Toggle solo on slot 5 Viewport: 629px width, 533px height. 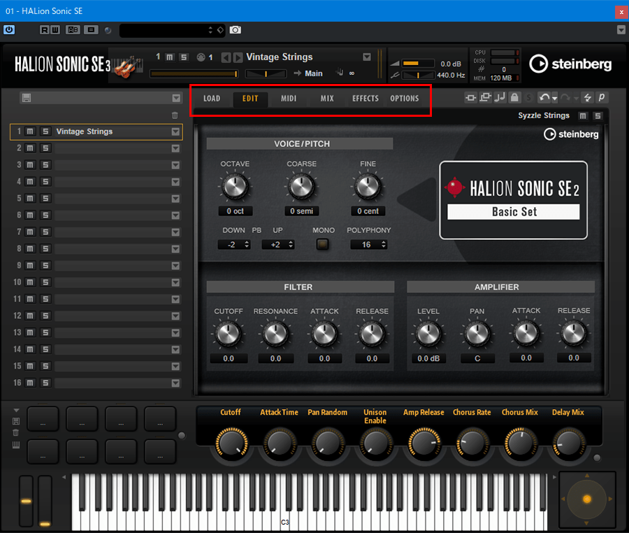click(45, 198)
